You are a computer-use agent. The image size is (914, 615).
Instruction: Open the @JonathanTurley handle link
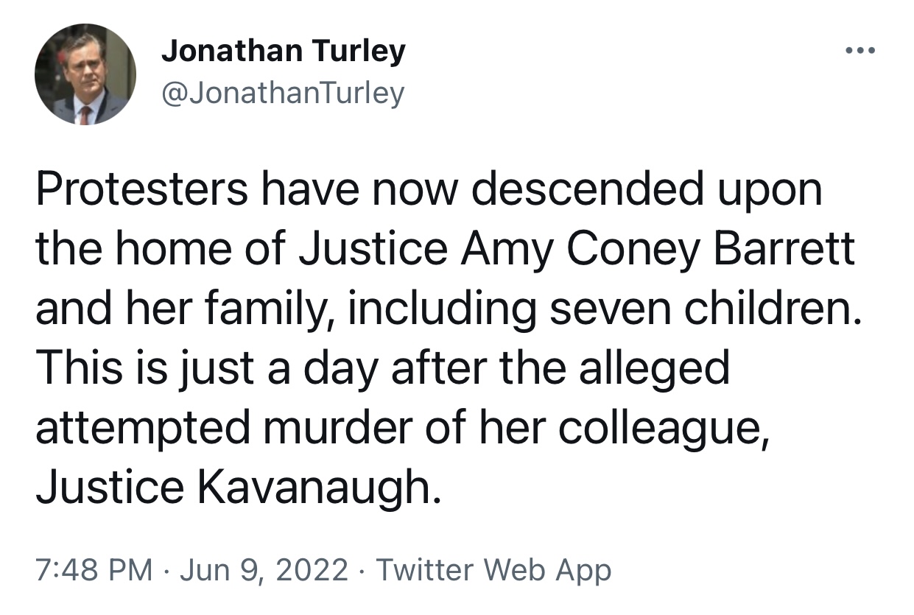pyautogui.click(x=283, y=93)
